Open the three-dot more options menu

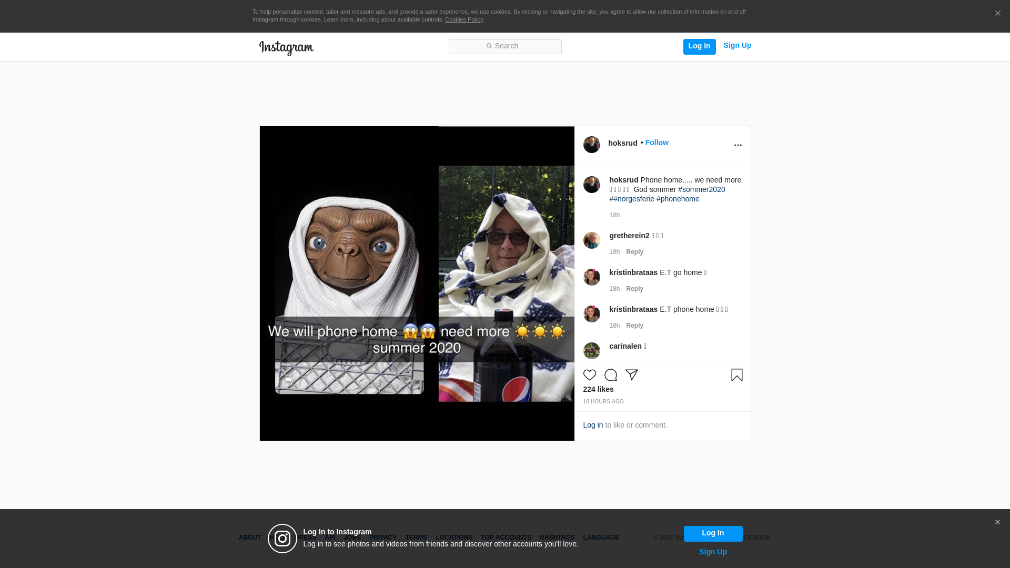[738, 145]
